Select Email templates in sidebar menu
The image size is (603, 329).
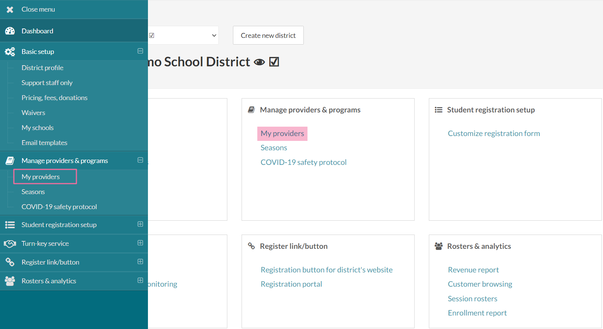click(44, 143)
